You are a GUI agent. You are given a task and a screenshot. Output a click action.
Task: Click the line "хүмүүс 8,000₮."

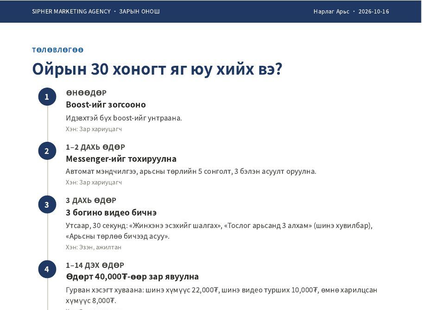91,301
